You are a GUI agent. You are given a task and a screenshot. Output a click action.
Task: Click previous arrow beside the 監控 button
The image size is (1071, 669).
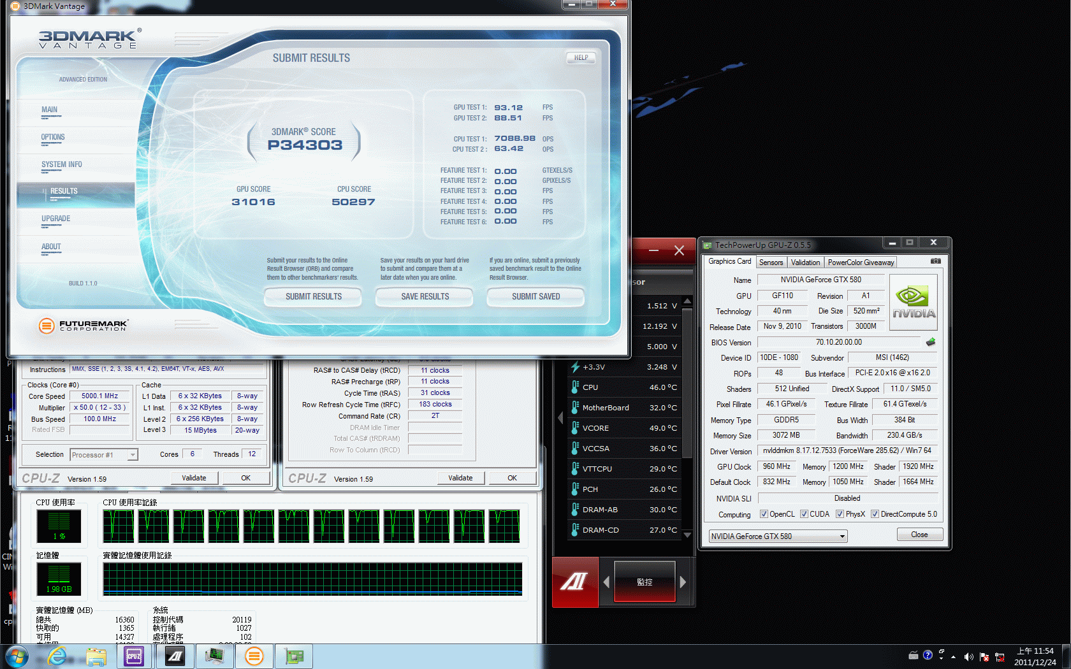(606, 582)
